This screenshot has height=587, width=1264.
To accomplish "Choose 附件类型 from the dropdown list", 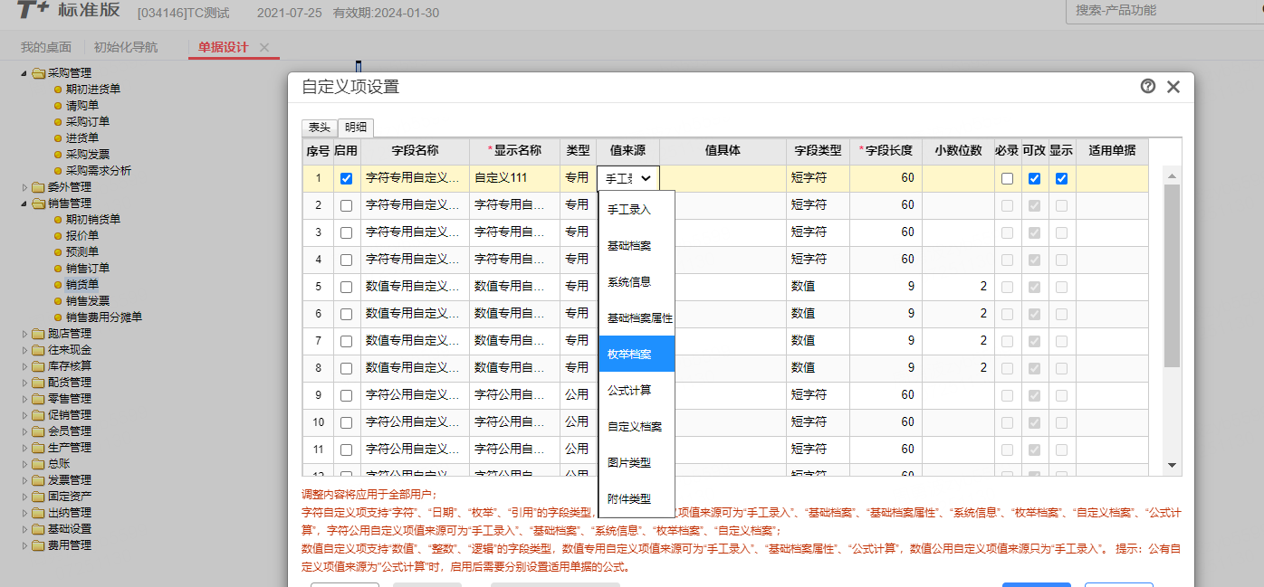I will 637,498.
